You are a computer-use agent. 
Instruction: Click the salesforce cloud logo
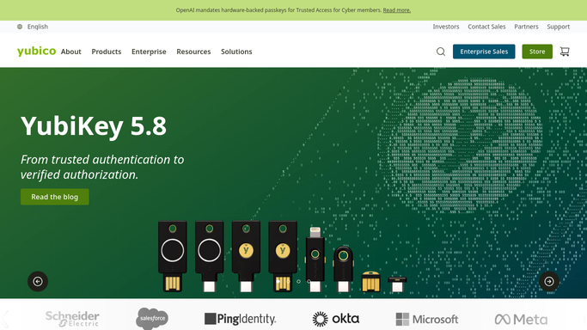pos(152,319)
